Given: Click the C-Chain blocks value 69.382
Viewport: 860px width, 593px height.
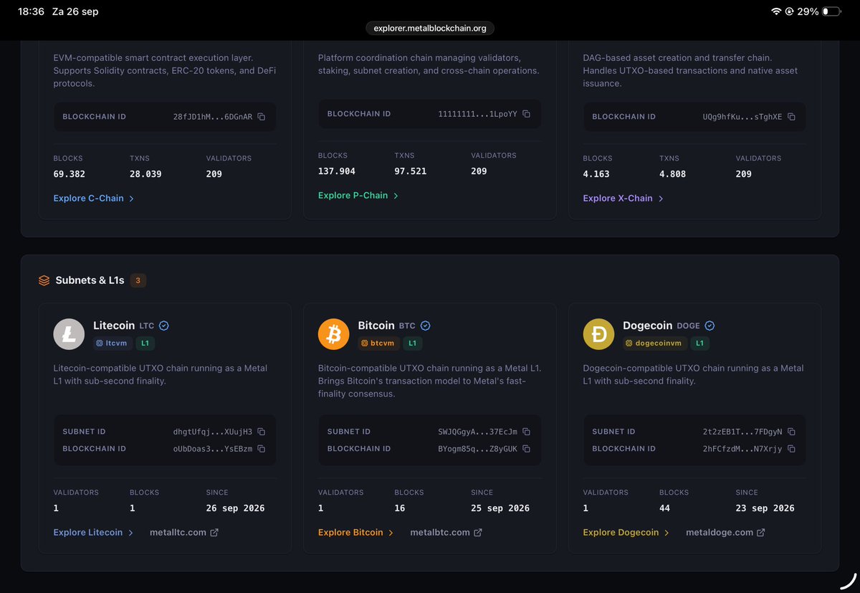Looking at the screenshot, I should pos(70,174).
